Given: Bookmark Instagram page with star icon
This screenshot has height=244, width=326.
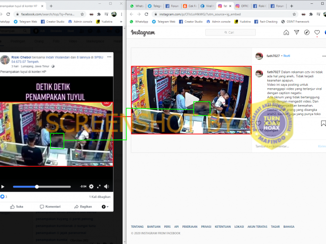Looking at the screenshot, I should pyautogui.click(x=294, y=14).
